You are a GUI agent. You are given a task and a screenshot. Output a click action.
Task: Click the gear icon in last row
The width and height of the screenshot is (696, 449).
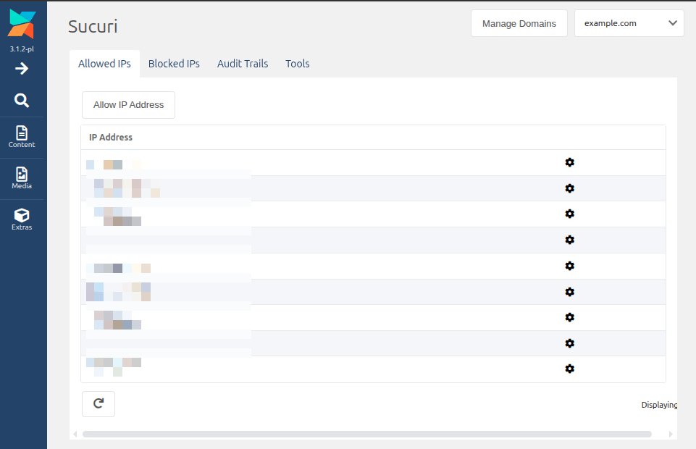pos(569,369)
